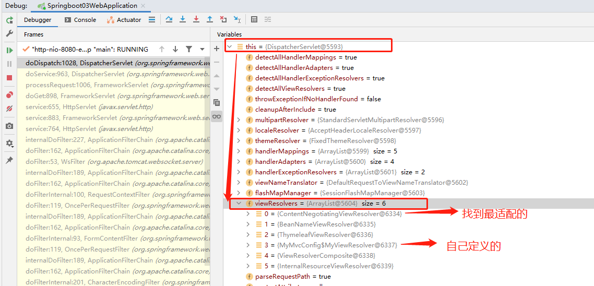Show threads layout list icon
The image size is (594, 286).
pos(152,20)
